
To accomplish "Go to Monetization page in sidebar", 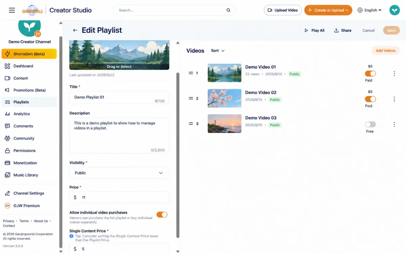I will [29, 163].
